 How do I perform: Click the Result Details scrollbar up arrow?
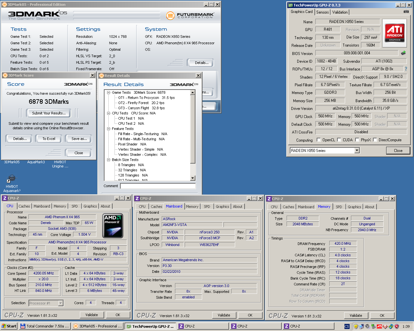193,92
